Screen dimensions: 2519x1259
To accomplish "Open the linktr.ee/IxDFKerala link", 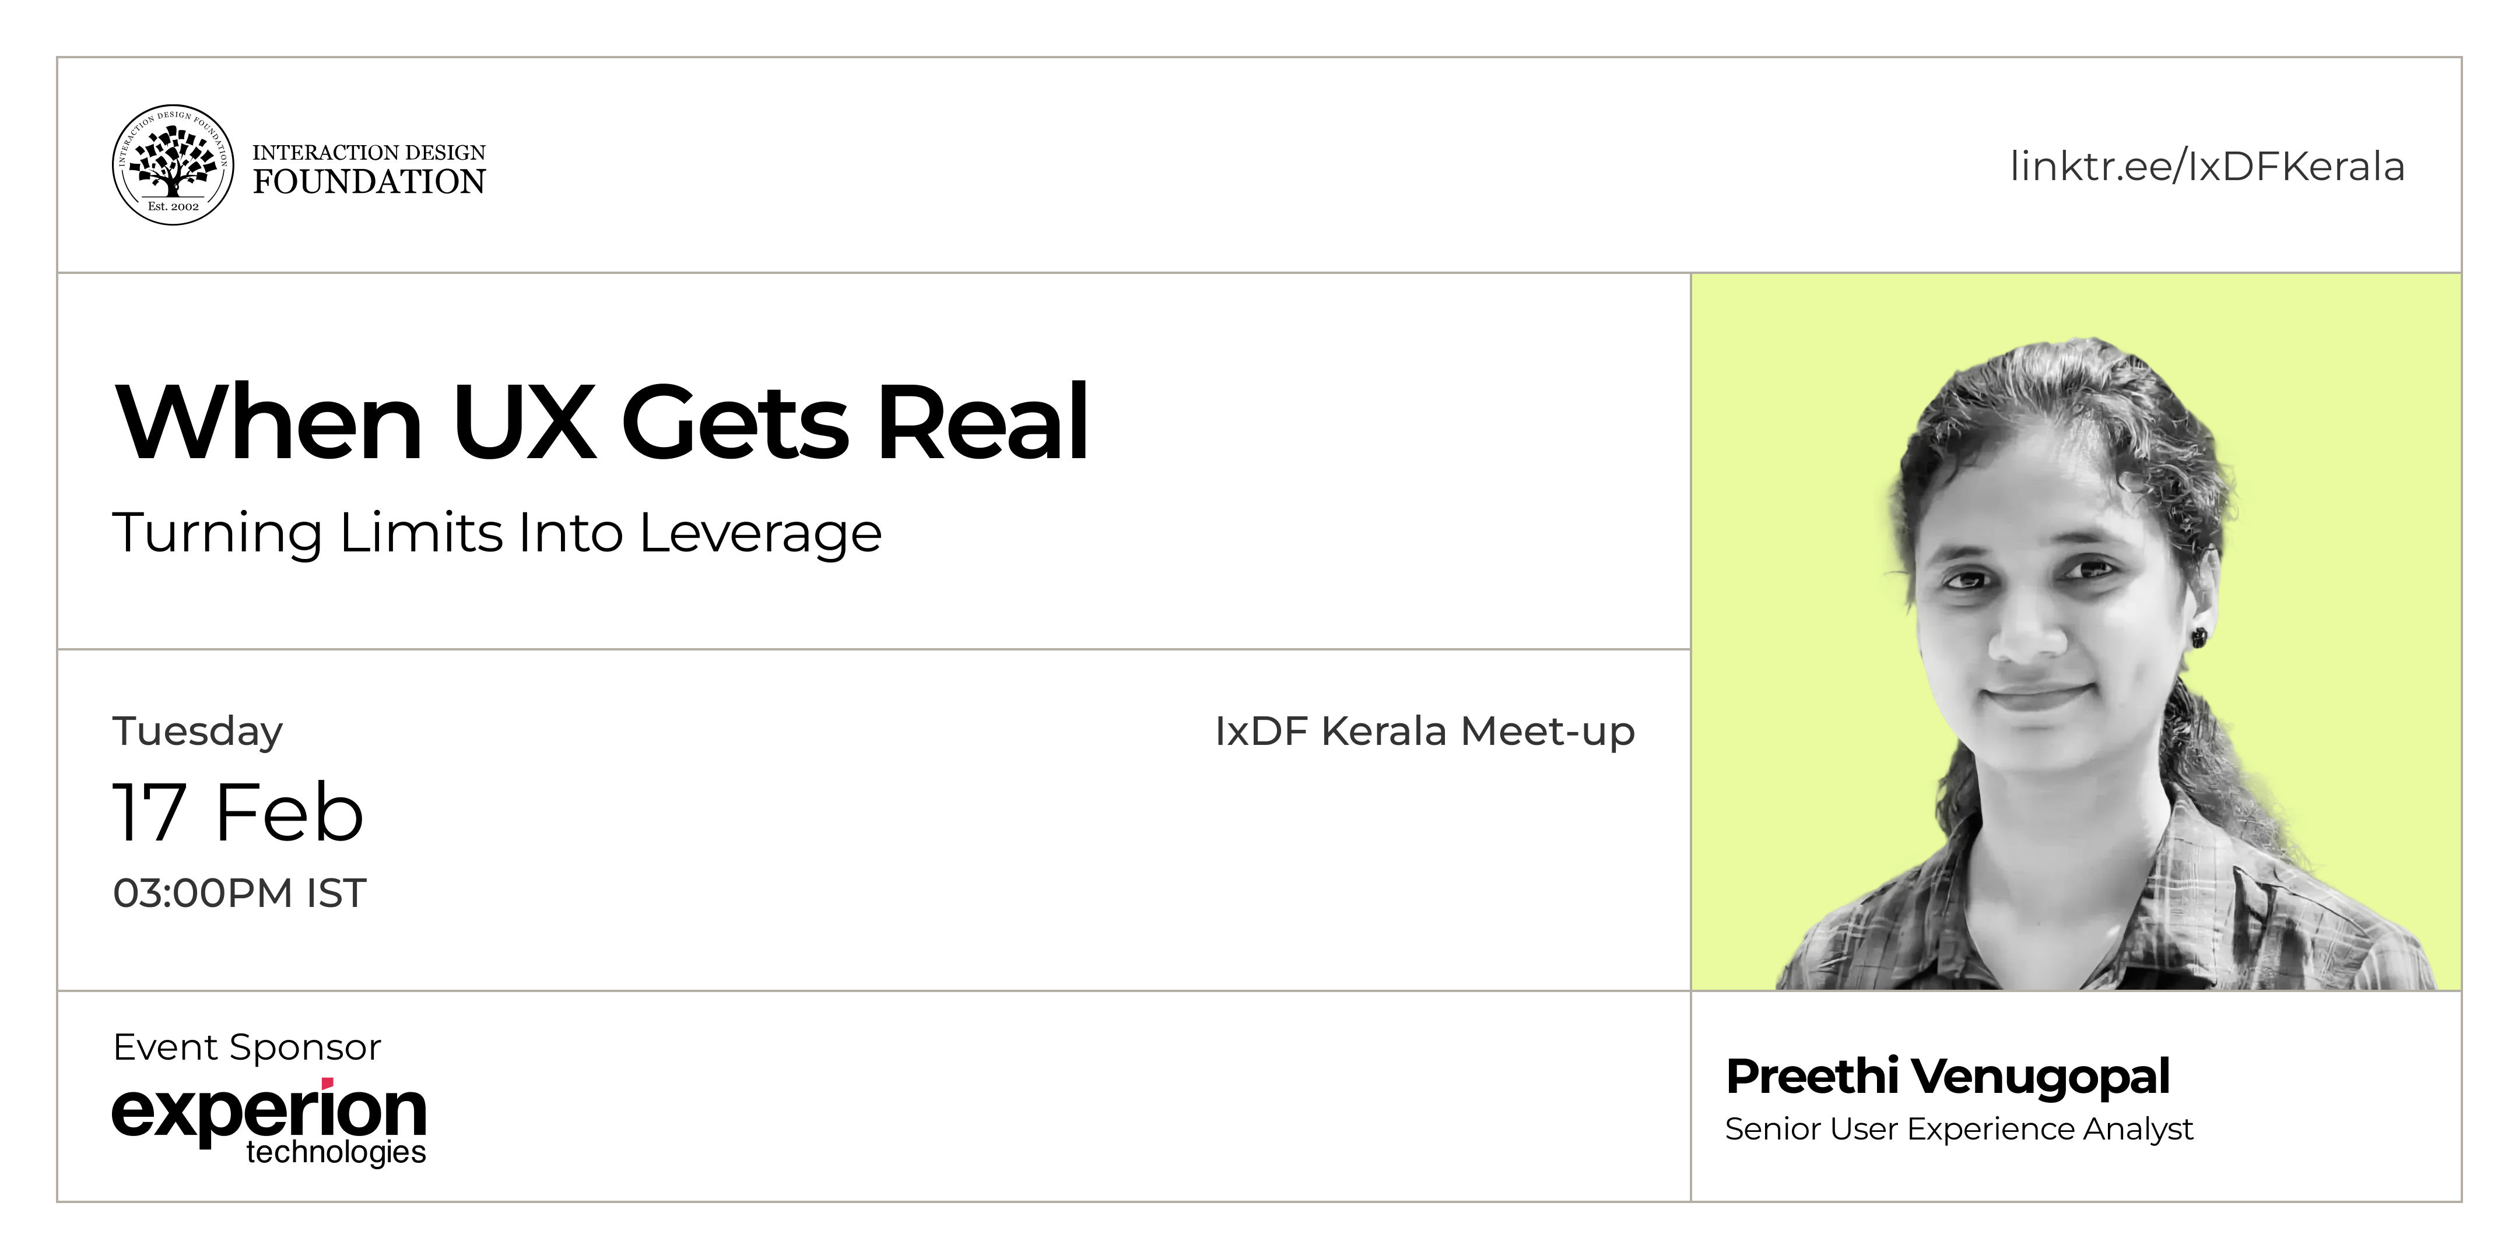I will [x=2206, y=166].
